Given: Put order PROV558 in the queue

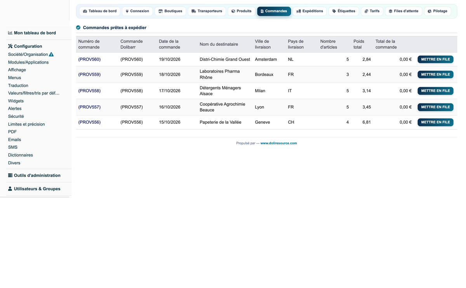Looking at the screenshot, I should click(435, 91).
